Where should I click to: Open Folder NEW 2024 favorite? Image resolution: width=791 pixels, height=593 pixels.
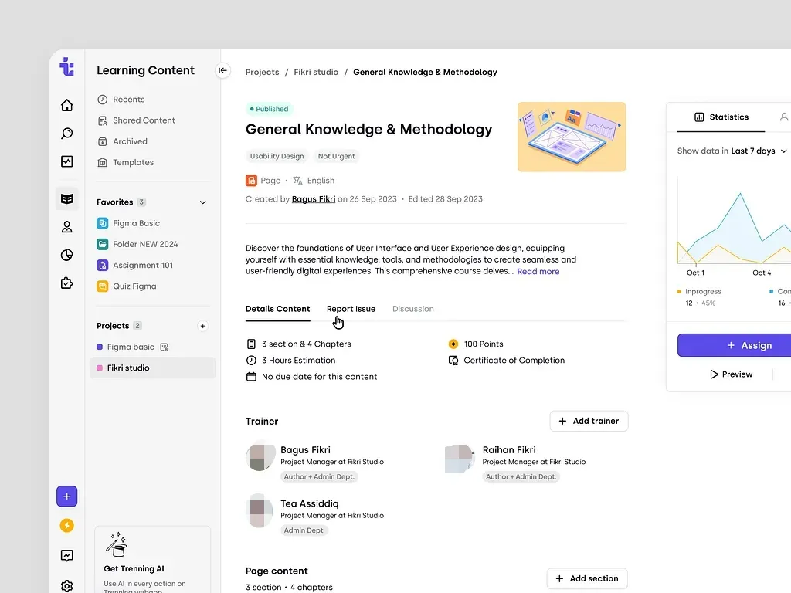(137, 245)
